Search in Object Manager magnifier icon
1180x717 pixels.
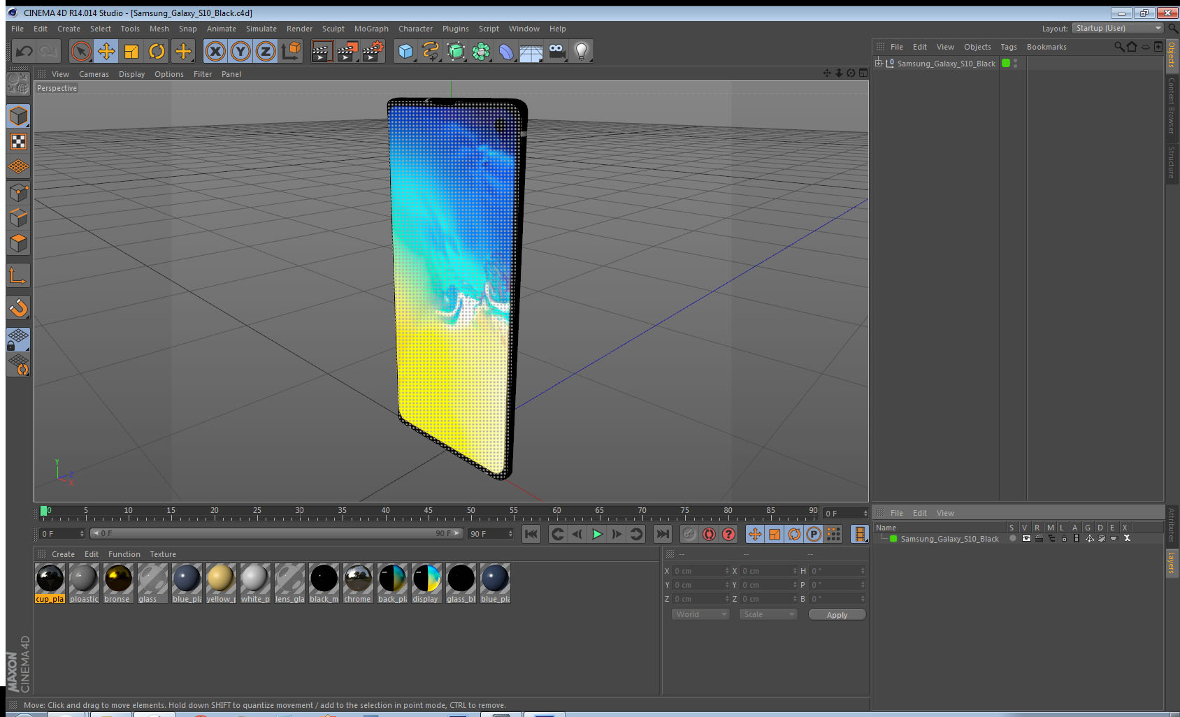(1118, 47)
